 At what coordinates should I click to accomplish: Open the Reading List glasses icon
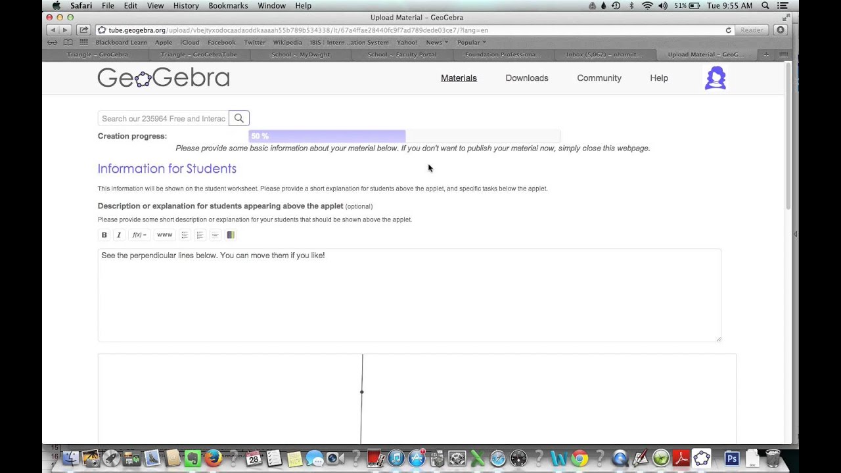coord(52,43)
